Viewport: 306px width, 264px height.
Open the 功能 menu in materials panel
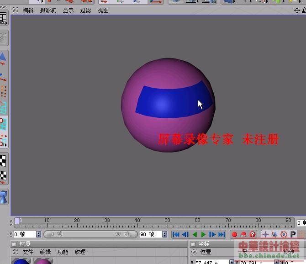click(x=63, y=252)
